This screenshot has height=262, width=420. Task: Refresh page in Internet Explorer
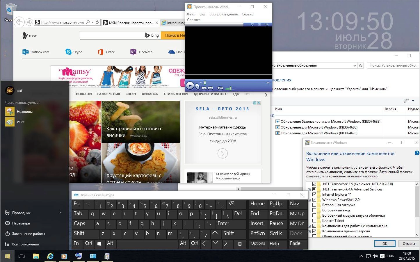[97, 22]
